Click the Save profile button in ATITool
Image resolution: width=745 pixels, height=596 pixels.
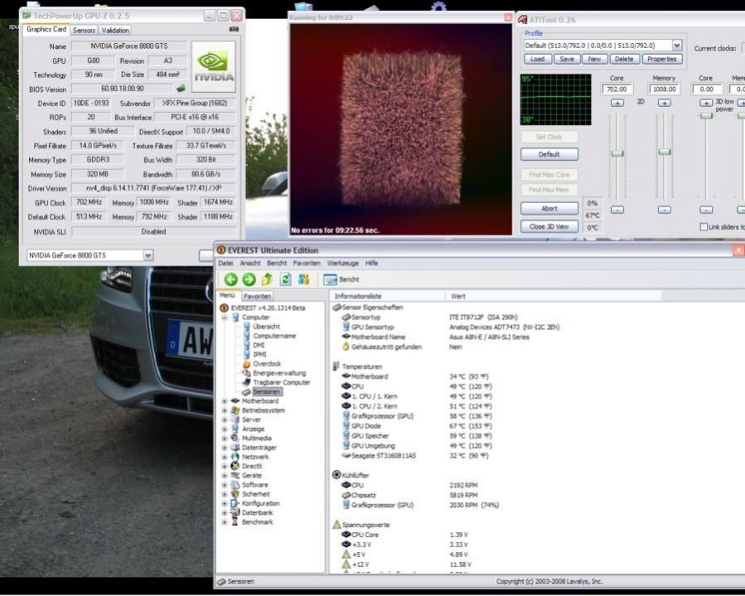tap(567, 59)
